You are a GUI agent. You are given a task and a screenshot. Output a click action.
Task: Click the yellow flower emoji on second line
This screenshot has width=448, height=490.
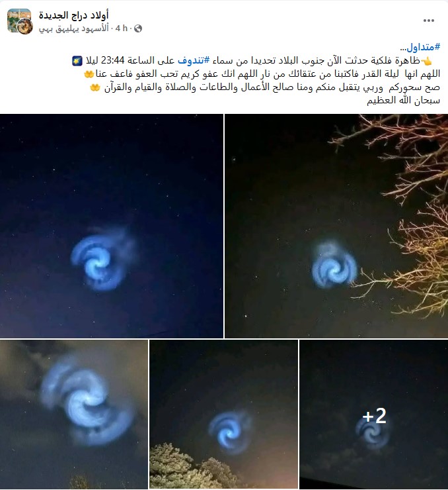pyautogui.click(x=89, y=74)
